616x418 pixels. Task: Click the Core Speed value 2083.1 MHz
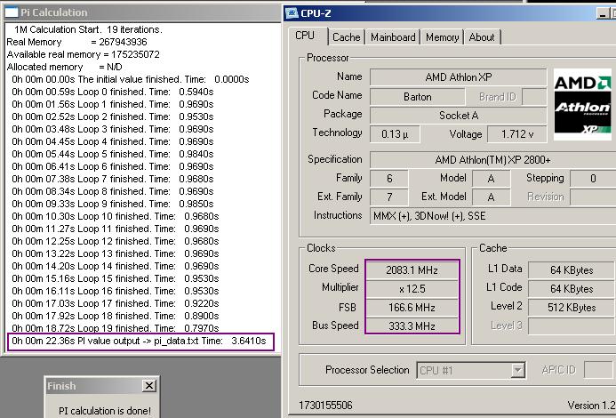click(x=412, y=270)
